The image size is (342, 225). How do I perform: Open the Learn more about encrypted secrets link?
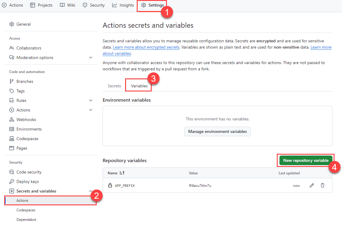pyautogui.click(x=146, y=47)
